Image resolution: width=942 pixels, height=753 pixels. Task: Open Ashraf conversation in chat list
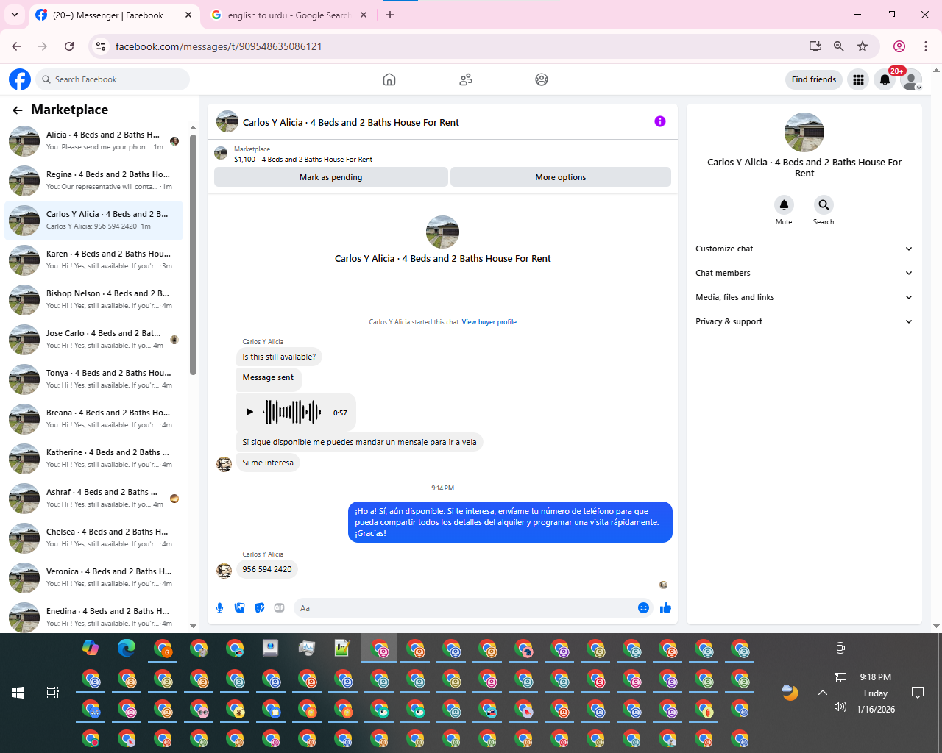click(x=94, y=498)
